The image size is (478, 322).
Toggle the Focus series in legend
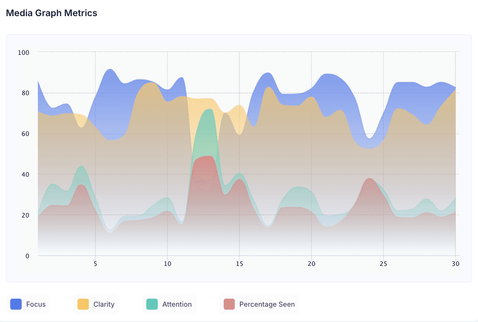click(x=28, y=304)
